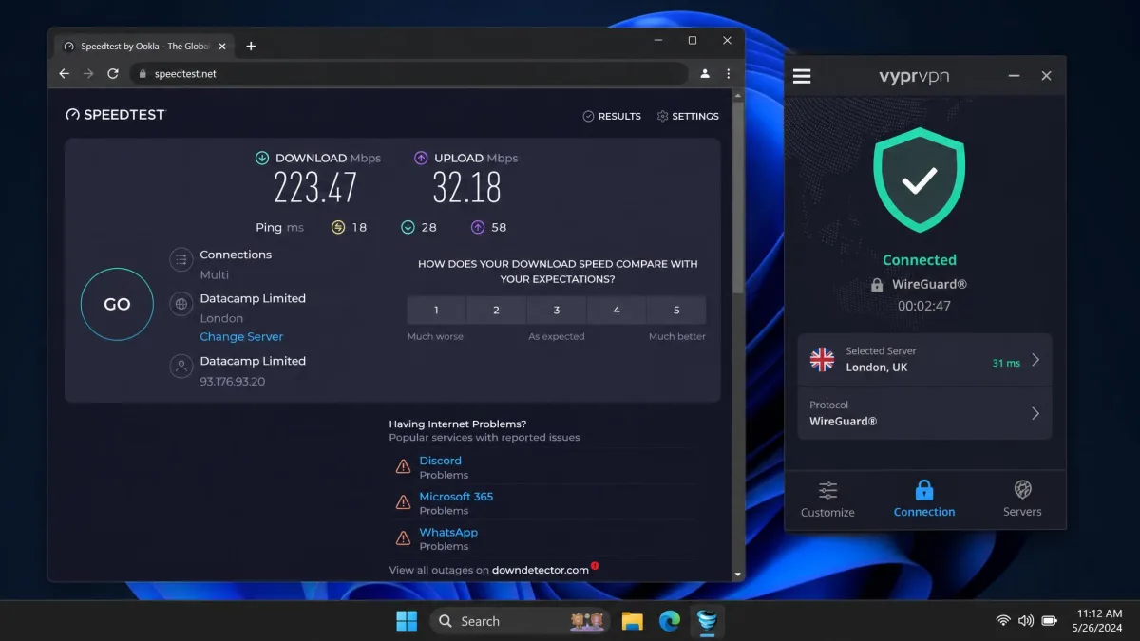This screenshot has width=1140, height=641.
Task: Click the warning icon beside Microsoft 365
Action: pos(403,502)
